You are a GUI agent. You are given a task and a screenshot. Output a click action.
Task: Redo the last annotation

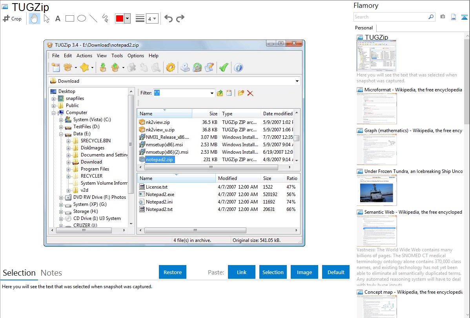click(x=180, y=18)
